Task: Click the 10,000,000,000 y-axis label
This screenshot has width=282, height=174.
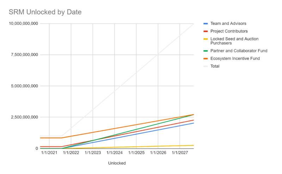Action: tap(23, 24)
